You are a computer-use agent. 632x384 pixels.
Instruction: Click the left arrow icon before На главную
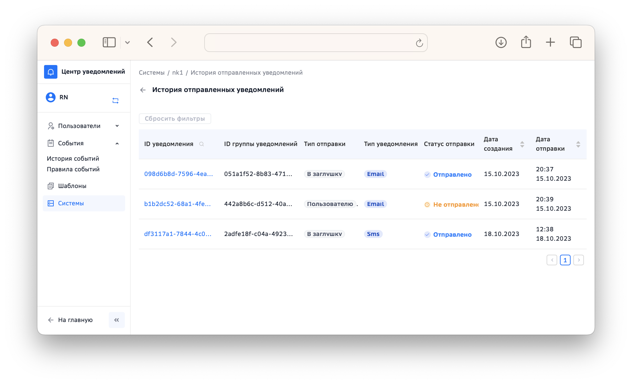tap(51, 320)
